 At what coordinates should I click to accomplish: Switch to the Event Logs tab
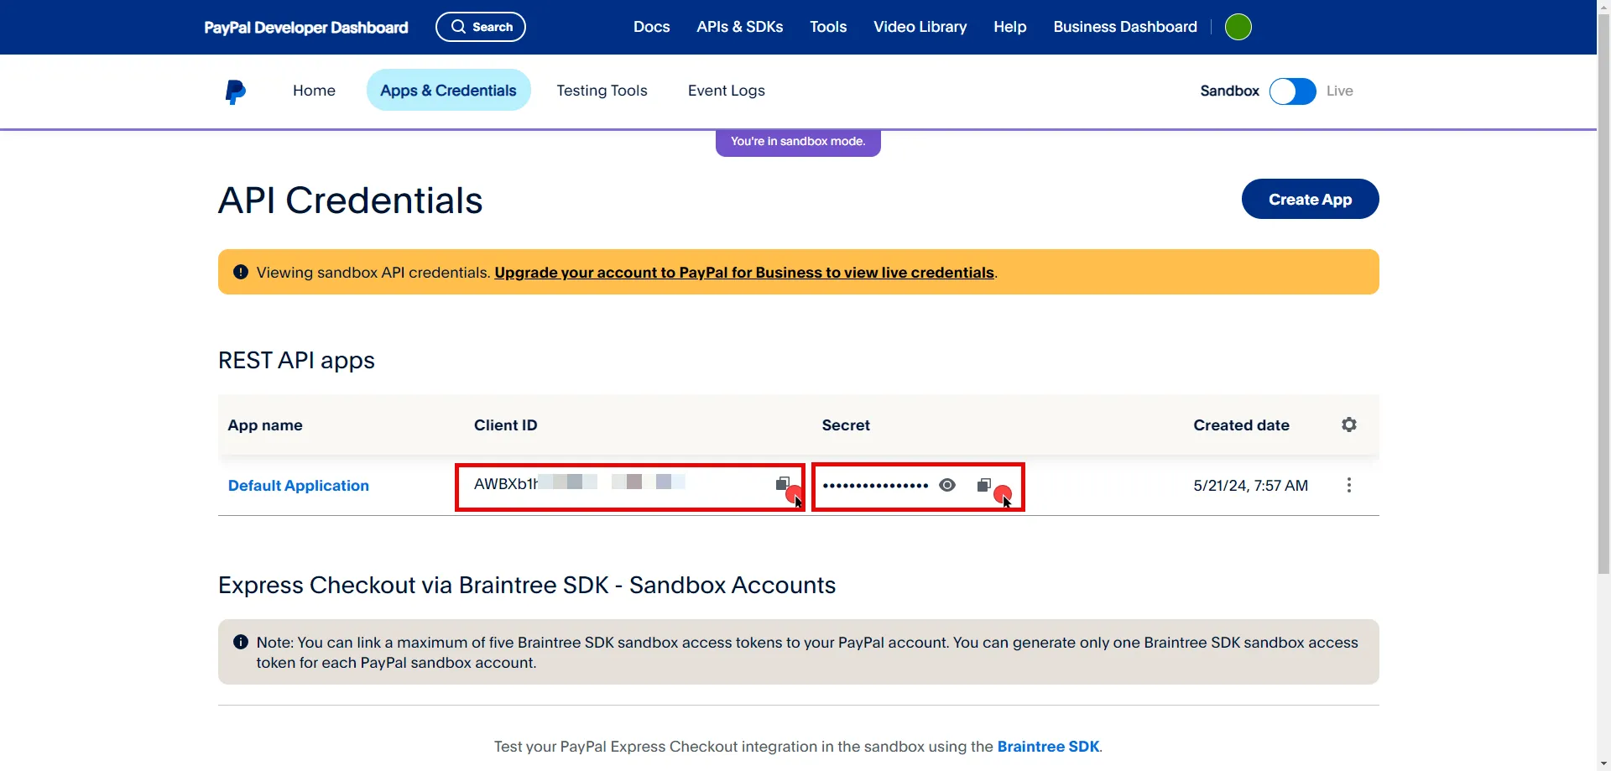pyautogui.click(x=726, y=90)
